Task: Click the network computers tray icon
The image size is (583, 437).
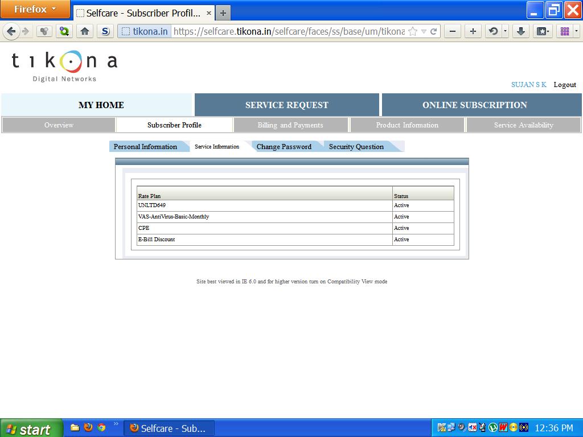Action: pyautogui.click(x=451, y=428)
